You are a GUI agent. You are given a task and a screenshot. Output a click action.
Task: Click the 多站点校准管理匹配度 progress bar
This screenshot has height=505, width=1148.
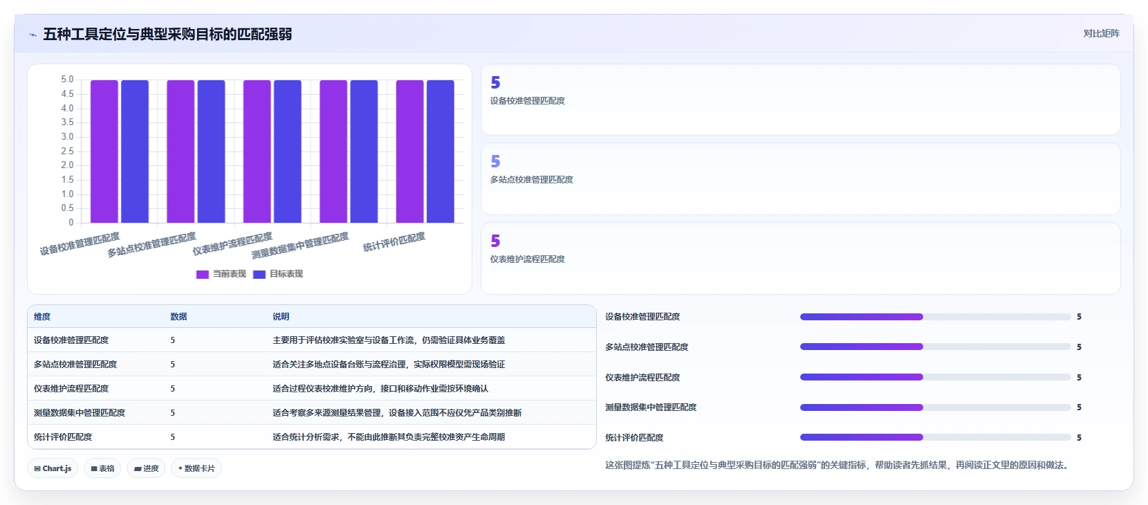(935, 347)
